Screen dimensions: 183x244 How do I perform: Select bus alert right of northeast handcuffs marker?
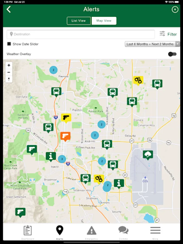[x=157, y=84]
